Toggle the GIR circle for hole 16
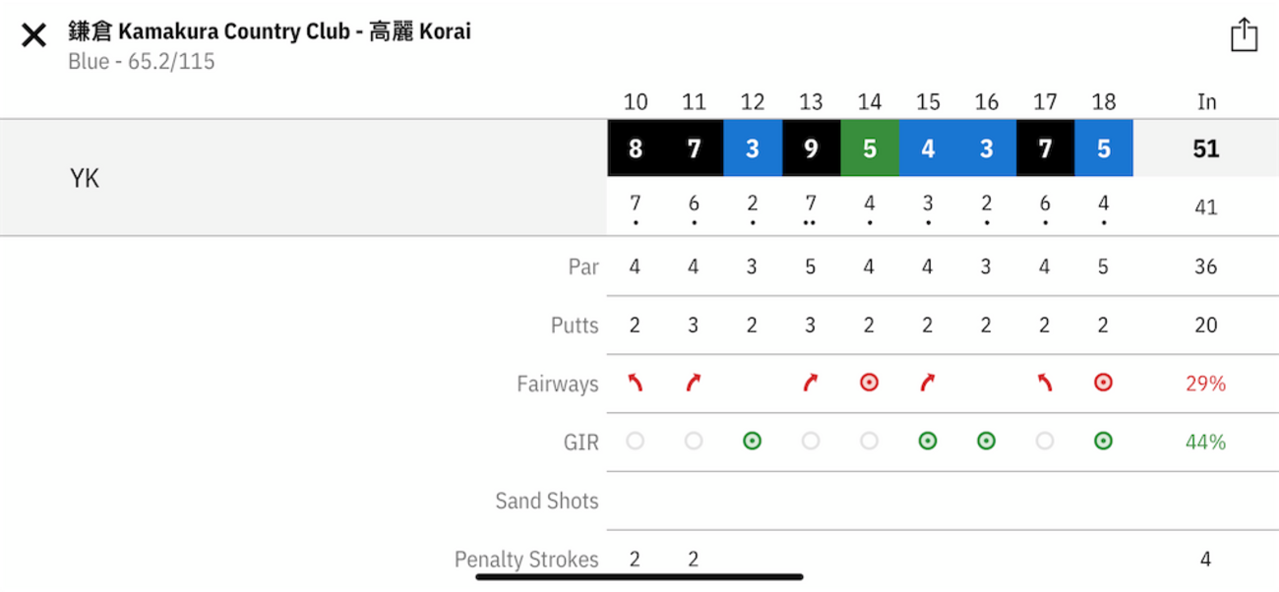Viewport: 1279px width, 592px height. pyautogui.click(x=986, y=442)
